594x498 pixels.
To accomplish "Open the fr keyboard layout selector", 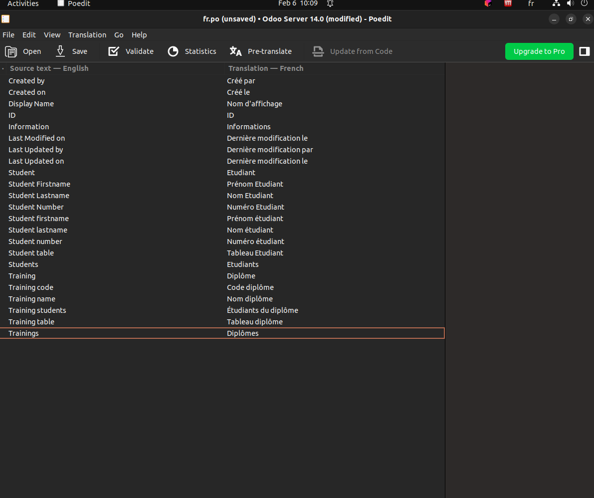I will (x=531, y=3).
